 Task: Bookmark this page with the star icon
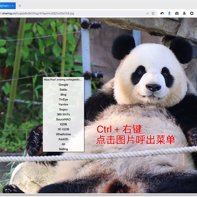pyautogui.click(x=153, y=13)
